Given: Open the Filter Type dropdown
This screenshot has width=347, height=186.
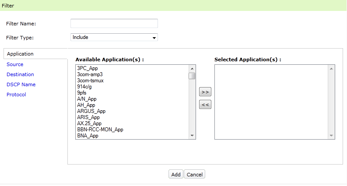Looking at the screenshot, I should (114, 38).
